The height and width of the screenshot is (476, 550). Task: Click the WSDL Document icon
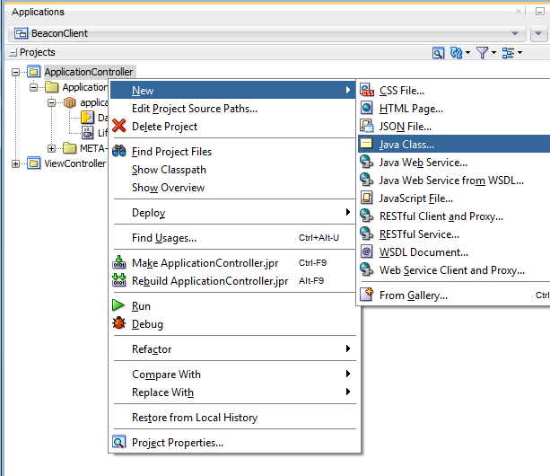coord(367,251)
